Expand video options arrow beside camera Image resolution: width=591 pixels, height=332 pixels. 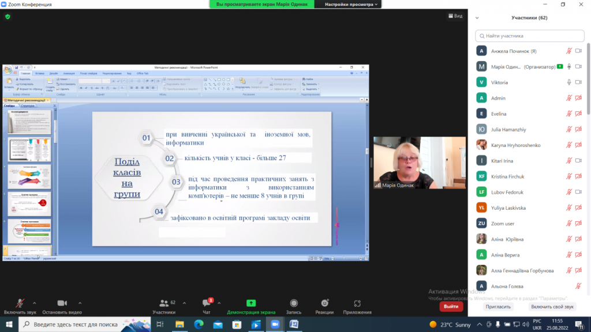[80, 303]
